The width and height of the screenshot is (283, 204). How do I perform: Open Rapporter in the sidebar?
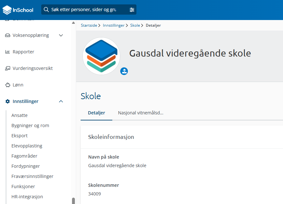(23, 52)
